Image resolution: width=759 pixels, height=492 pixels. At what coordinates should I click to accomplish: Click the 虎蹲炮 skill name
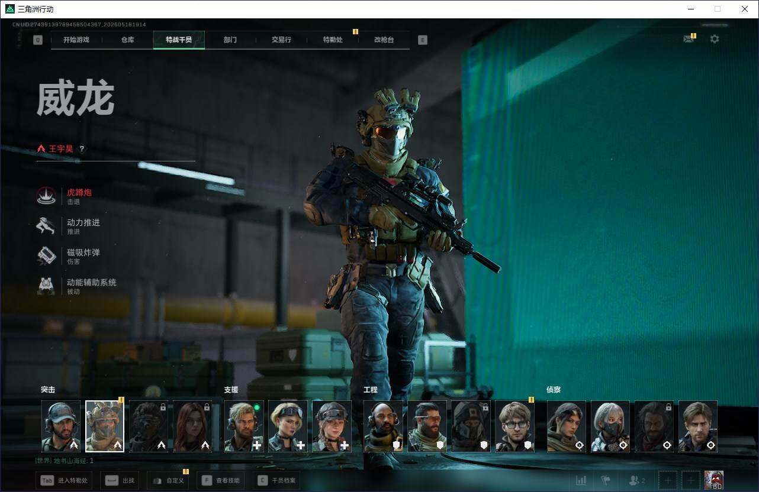79,192
